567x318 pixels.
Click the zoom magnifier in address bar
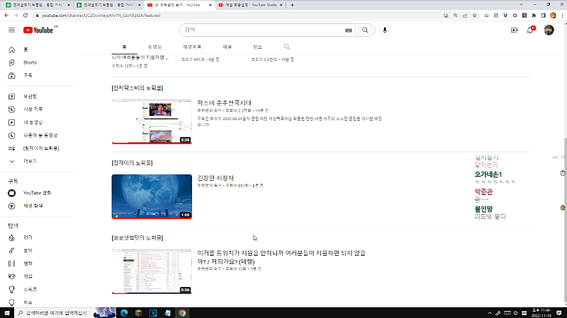tap(456, 16)
